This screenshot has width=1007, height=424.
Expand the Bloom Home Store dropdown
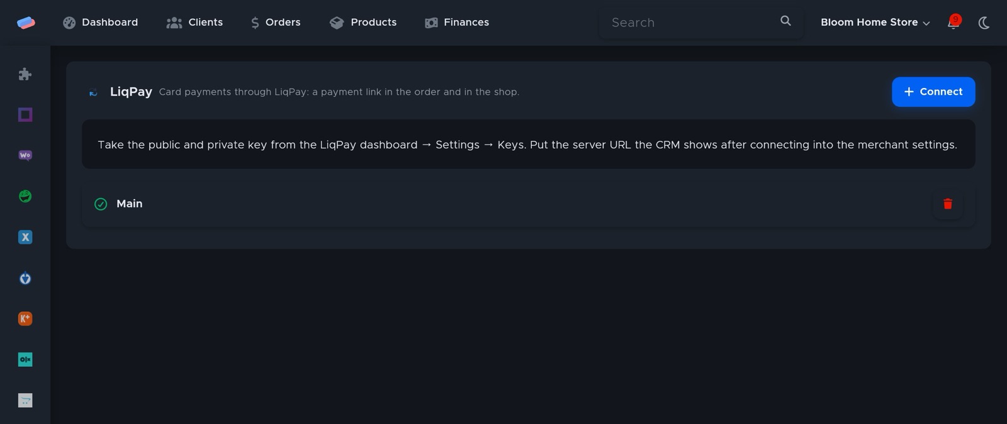coord(875,23)
